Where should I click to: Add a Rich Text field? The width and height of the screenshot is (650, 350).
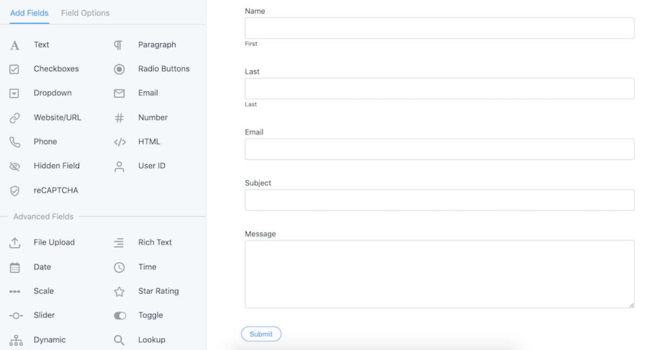point(155,243)
